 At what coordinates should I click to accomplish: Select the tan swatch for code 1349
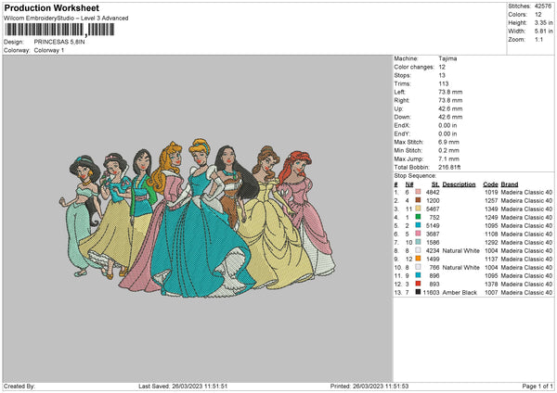[418, 209]
